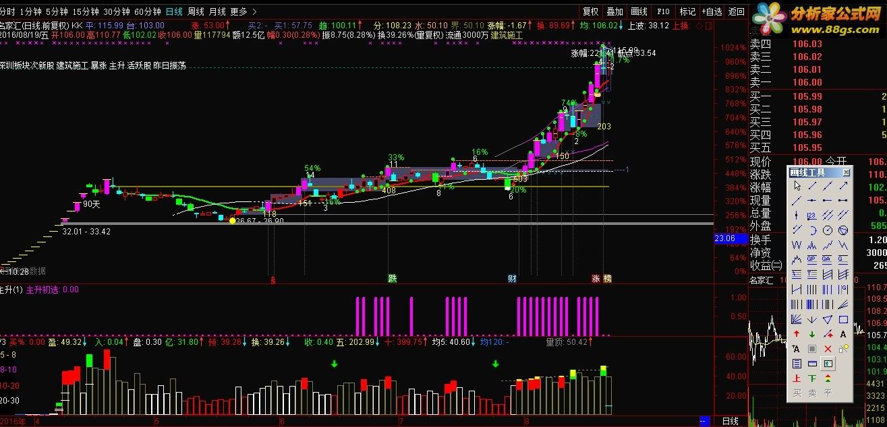Click the 卖四 106.03 order row
Image resolution: width=887 pixels, height=427 pixels.
tap(818, 44)
